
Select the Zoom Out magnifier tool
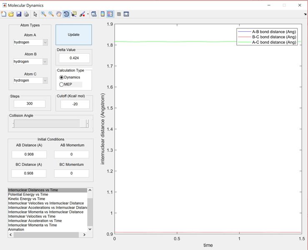coord(51,14)
